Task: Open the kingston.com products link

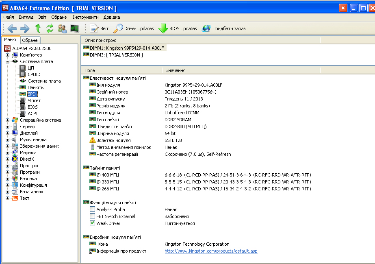Action: [x=211, y=251]
